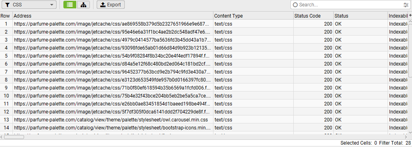
Task: Click the left horizontal scroll arrow
Action: pos(2,137)
